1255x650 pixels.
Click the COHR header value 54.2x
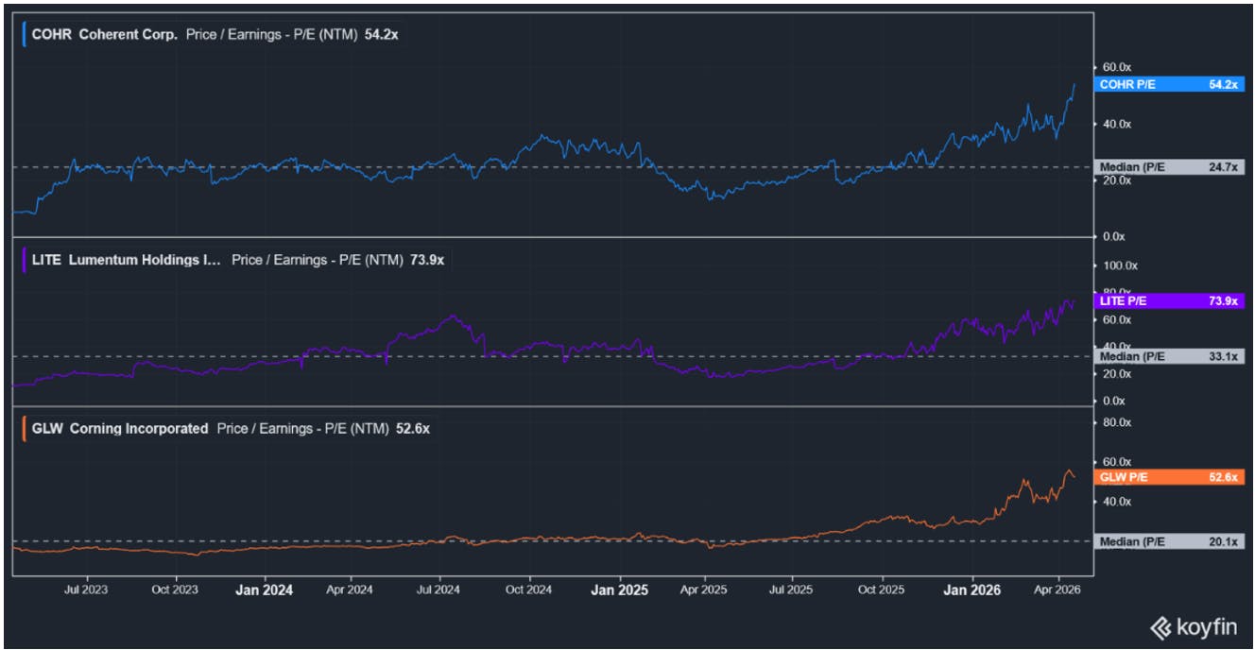click(381, 35)
